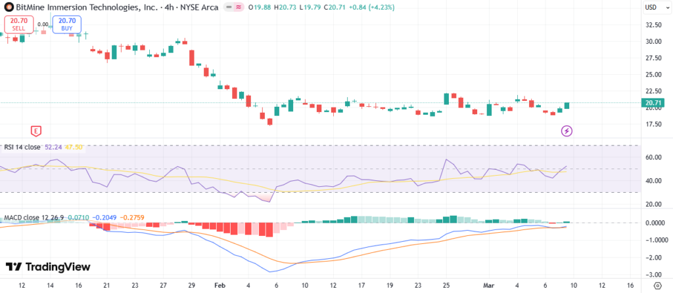Click the 32.50 price scale label
The image size is (673, 293).
[653, 25]
